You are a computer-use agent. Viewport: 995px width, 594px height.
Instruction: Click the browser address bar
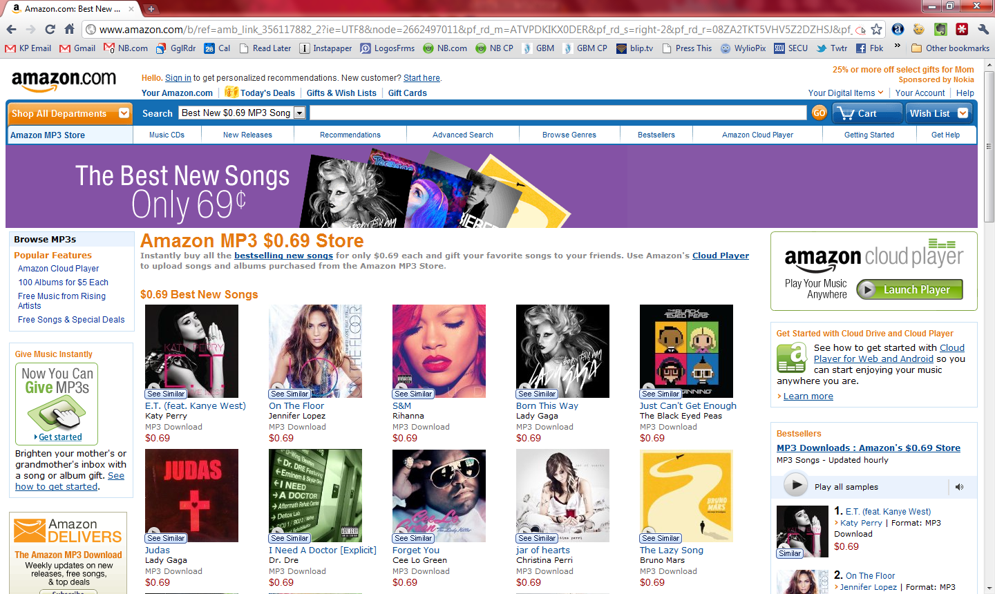tap(475, 29)
